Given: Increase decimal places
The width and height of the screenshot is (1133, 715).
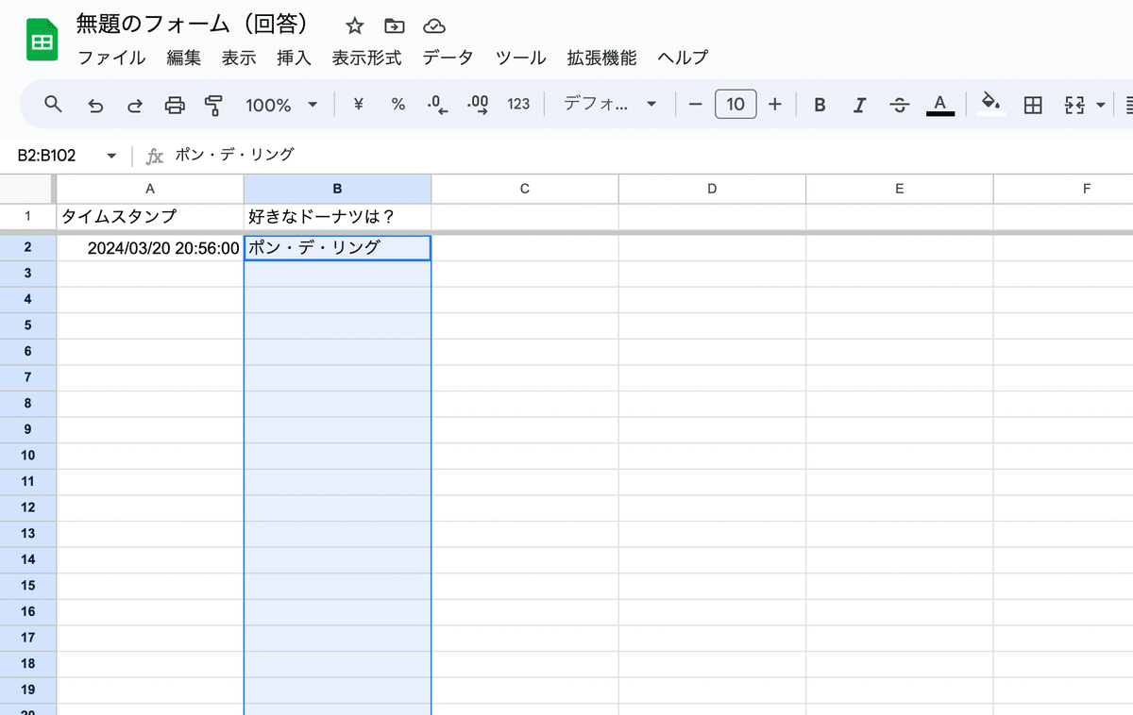Looking at the screenshot, I should (x=478, y=105).
